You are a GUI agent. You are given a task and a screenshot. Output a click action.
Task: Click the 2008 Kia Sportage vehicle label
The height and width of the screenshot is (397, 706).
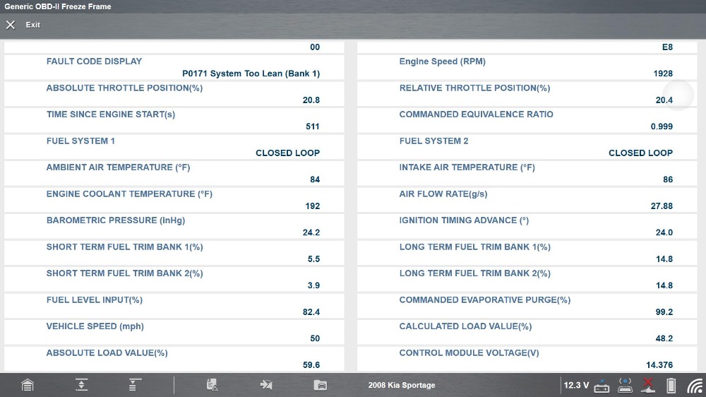[401, 385]
